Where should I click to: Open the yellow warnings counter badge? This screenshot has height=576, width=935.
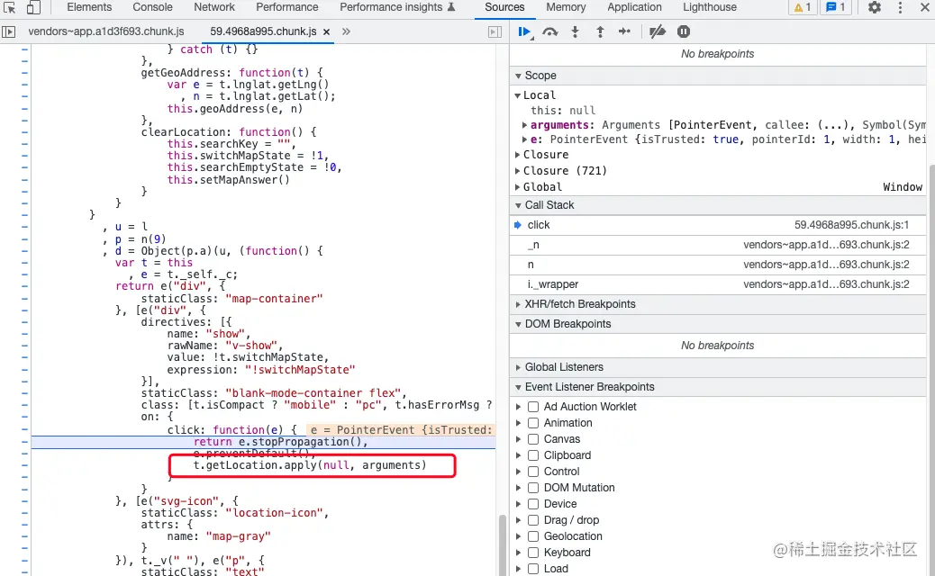click(803, 7)
